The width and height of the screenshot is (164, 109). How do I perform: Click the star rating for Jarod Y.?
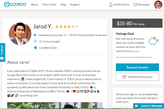pos(65,26)
